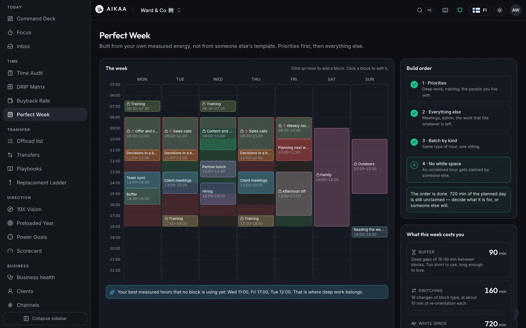Image resolution: width=526 pixels, height=328 pixels.
Task: Select the 720 min White Space value
Action: (495, 324)
